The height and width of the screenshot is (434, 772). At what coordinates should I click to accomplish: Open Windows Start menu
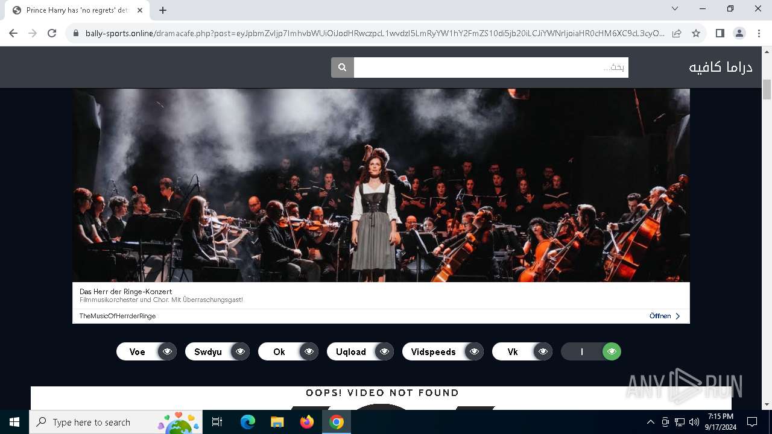pyautogui.click(x=14, y=422)
